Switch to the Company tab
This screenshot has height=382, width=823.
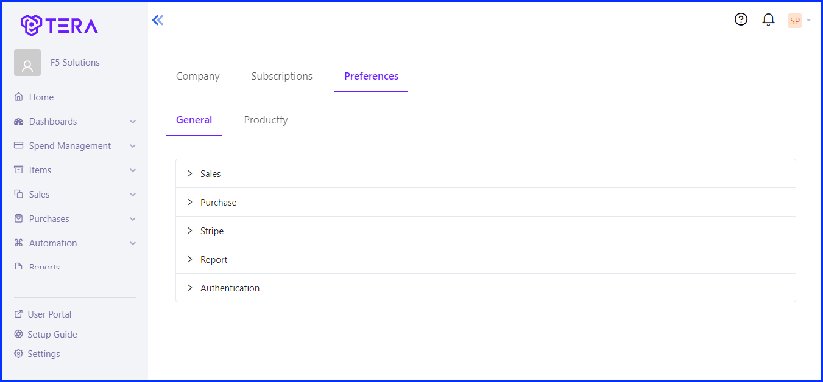[198, 76]
